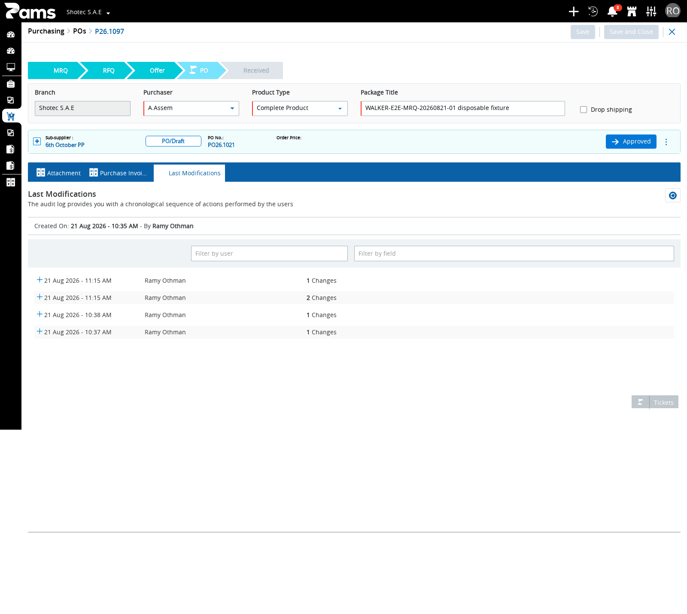Click the flag icon beside Tickets

[640, 402]
